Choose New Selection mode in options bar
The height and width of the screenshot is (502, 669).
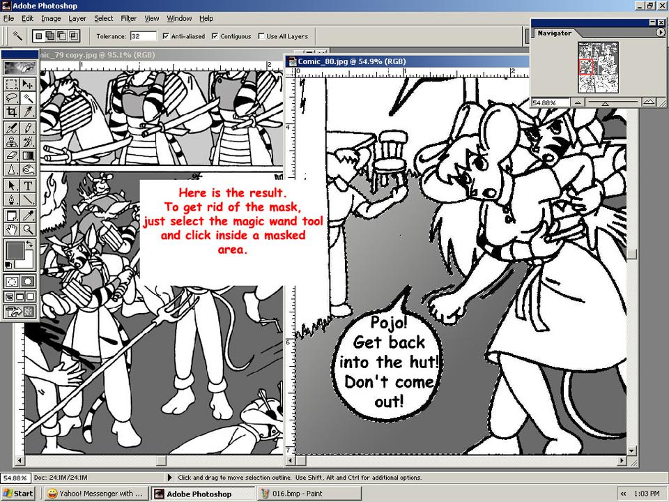pos(39,36)
